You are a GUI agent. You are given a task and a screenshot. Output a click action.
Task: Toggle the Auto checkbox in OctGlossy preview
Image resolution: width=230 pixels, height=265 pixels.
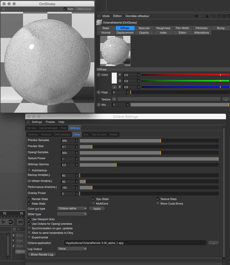[x=65, y=9]
